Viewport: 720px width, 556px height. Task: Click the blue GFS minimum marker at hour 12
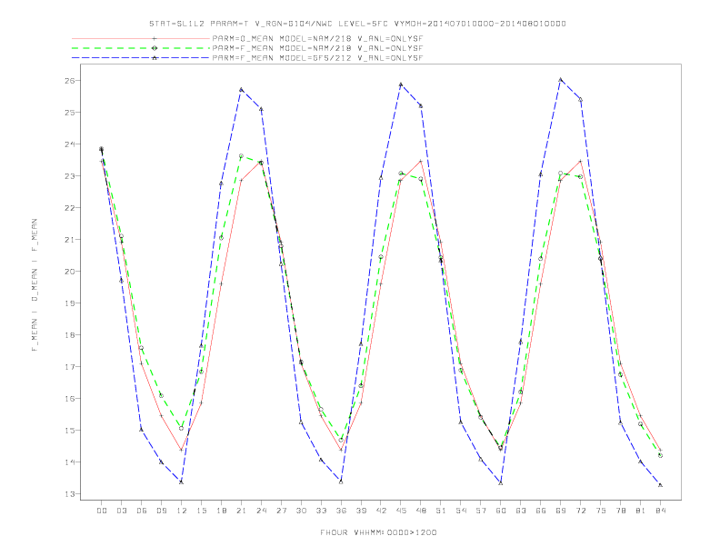point(182,482)
